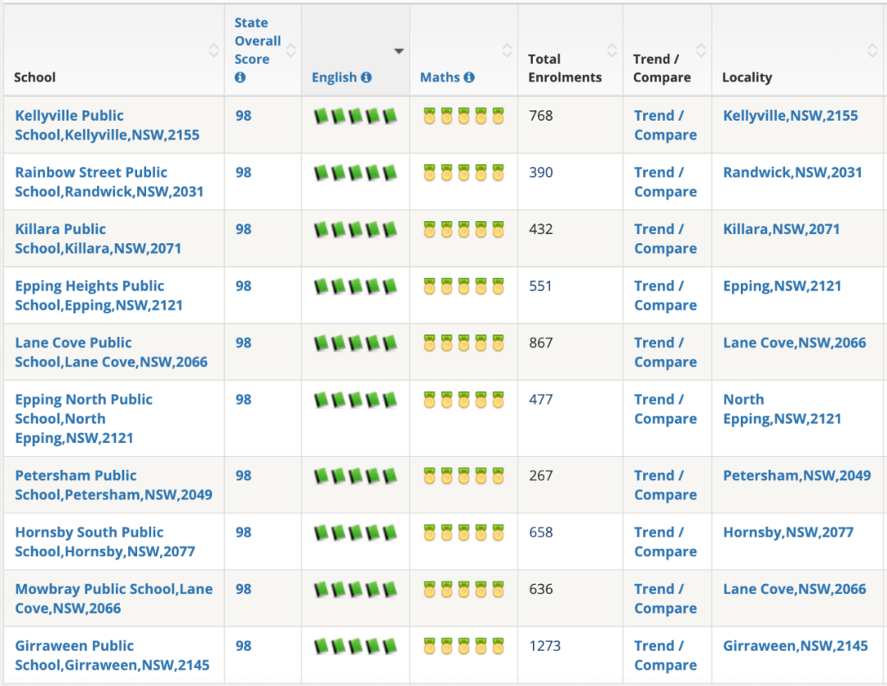Viewport: 887px width, 686px height.
Task: Sort by State Overall Score arrows
Action: 291,50
